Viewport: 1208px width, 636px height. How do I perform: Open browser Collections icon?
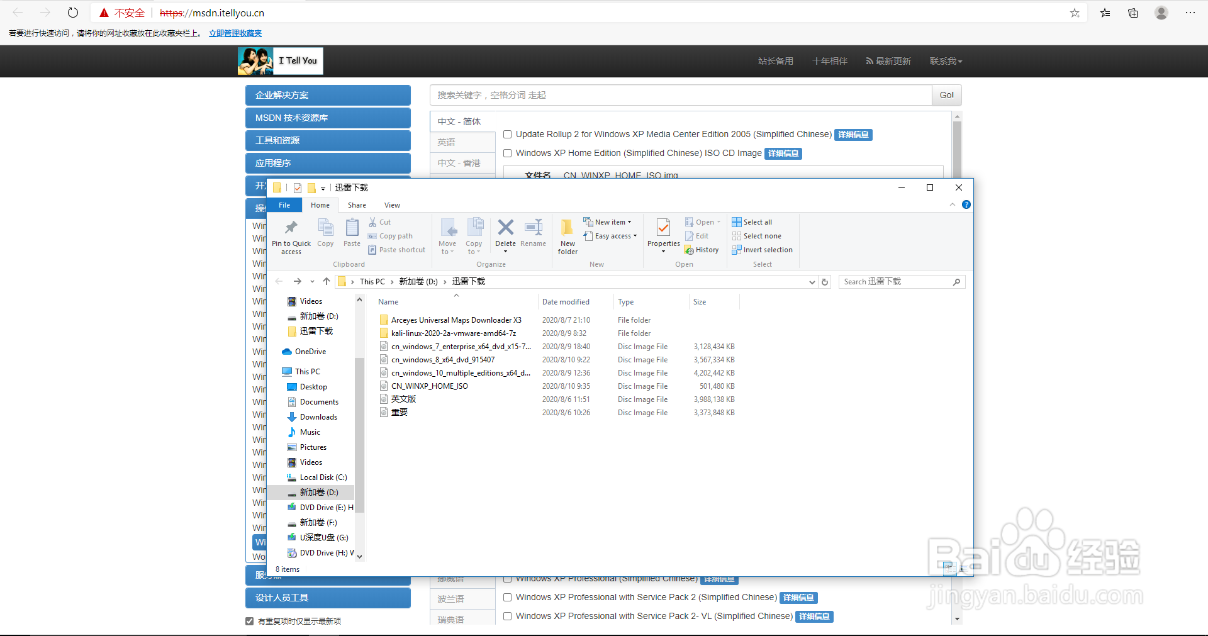pyautogui.click(x=1133, y=13)
